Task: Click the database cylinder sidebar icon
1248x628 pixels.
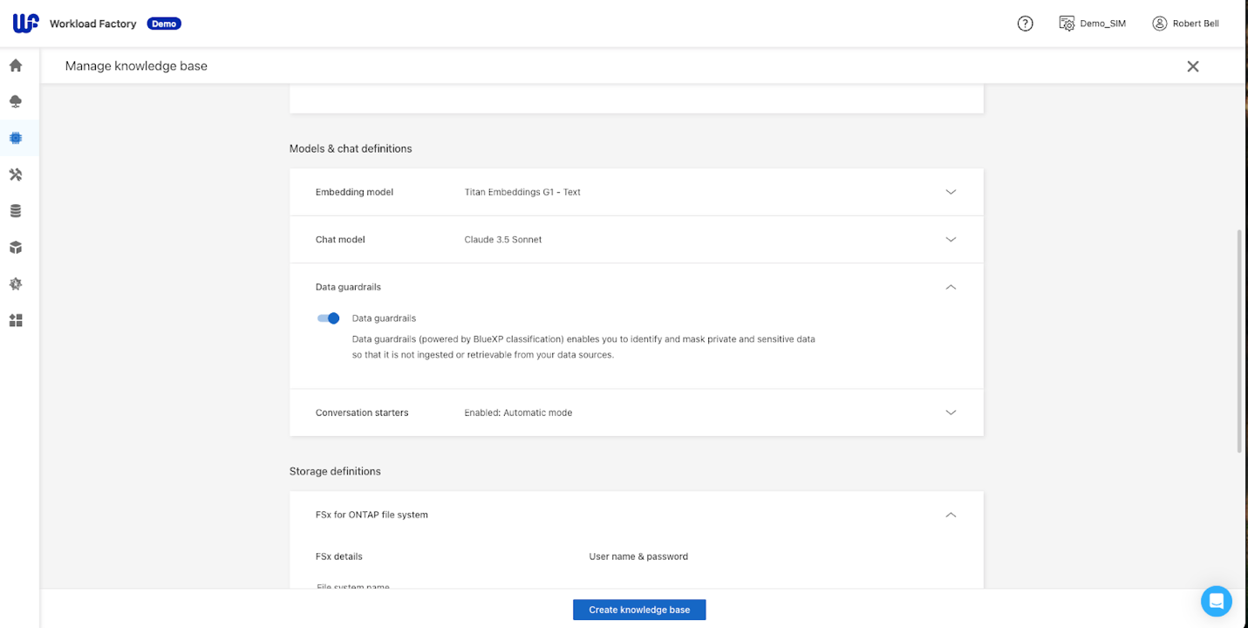Action: point(16,211)
